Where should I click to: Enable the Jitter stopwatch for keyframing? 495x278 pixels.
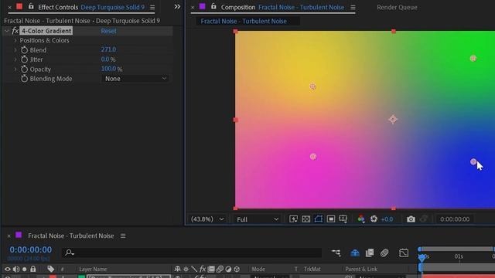[x=24, y=59]
